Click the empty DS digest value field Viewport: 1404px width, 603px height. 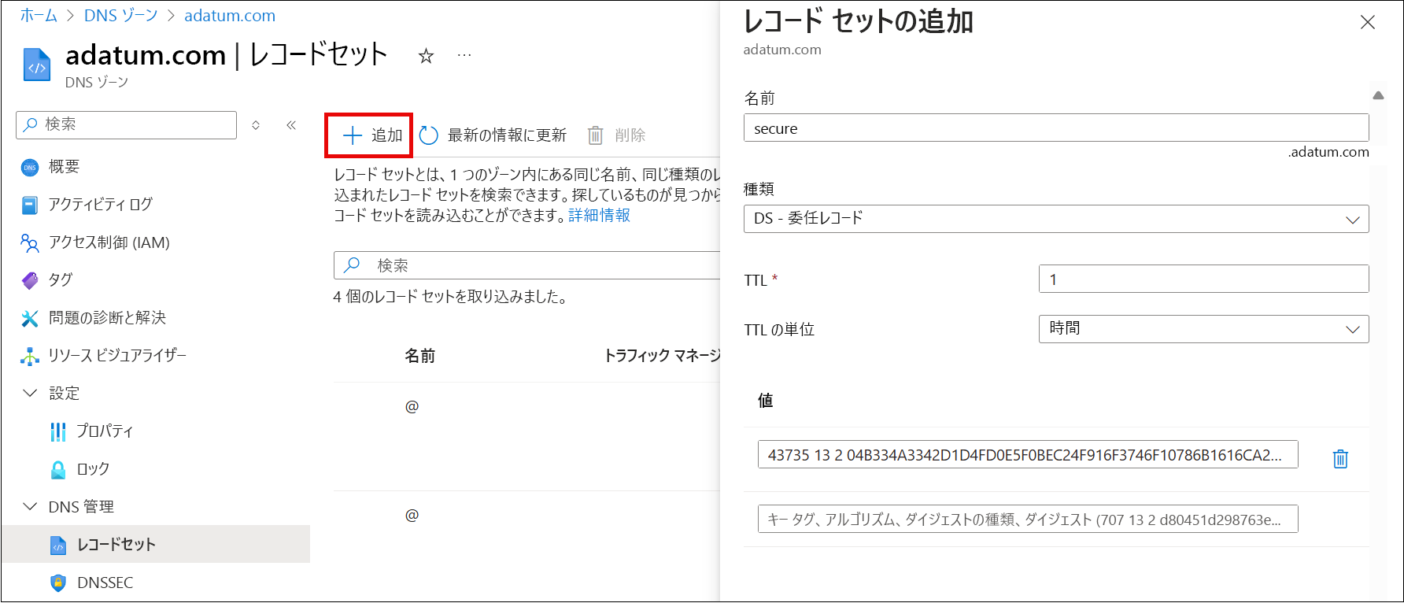point(1027,520)
